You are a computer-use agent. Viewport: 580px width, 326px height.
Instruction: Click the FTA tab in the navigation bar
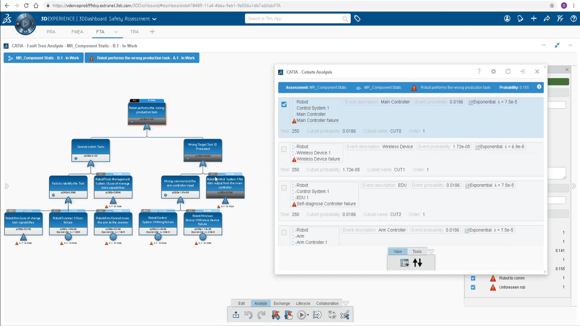[100, 31]
